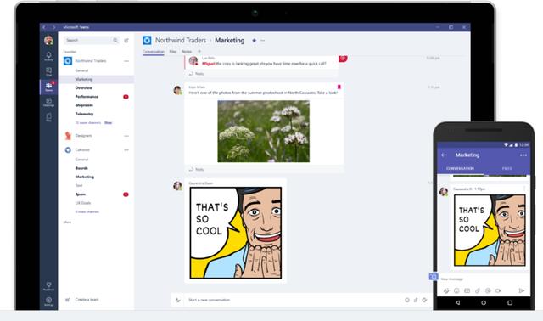543x321 pixels.
Task: Click the emoji icon in compose box
Action: tap(407, 300)
